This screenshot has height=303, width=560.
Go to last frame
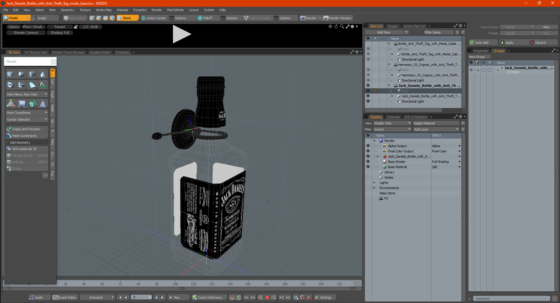[x=163, y=297]
